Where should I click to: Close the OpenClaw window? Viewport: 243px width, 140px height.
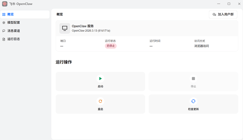[x=239, y=4]
